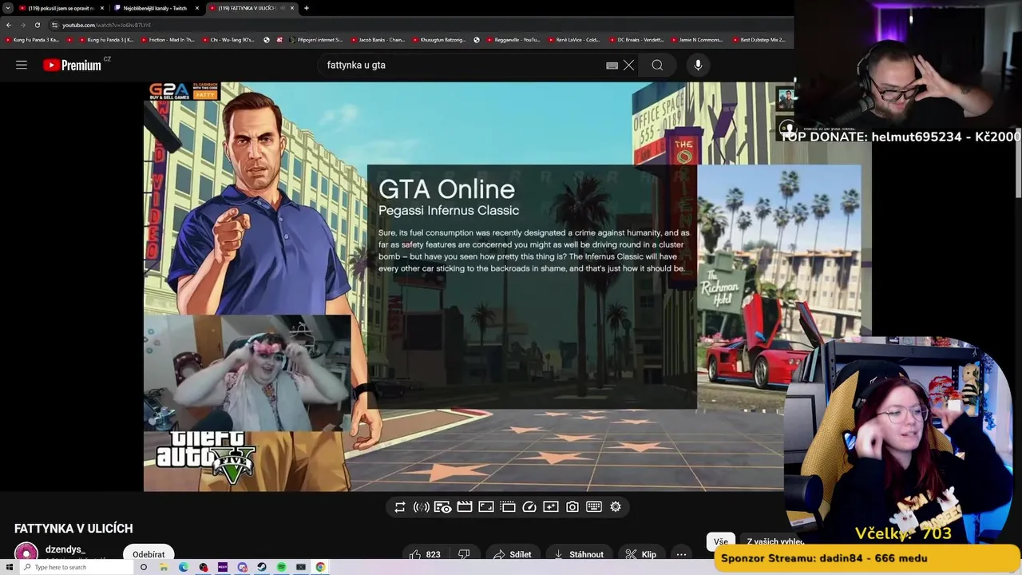Open the Khusugtun Batzorig bookmark
This screenshot has width=1022, height=575.
click(439, 39)
